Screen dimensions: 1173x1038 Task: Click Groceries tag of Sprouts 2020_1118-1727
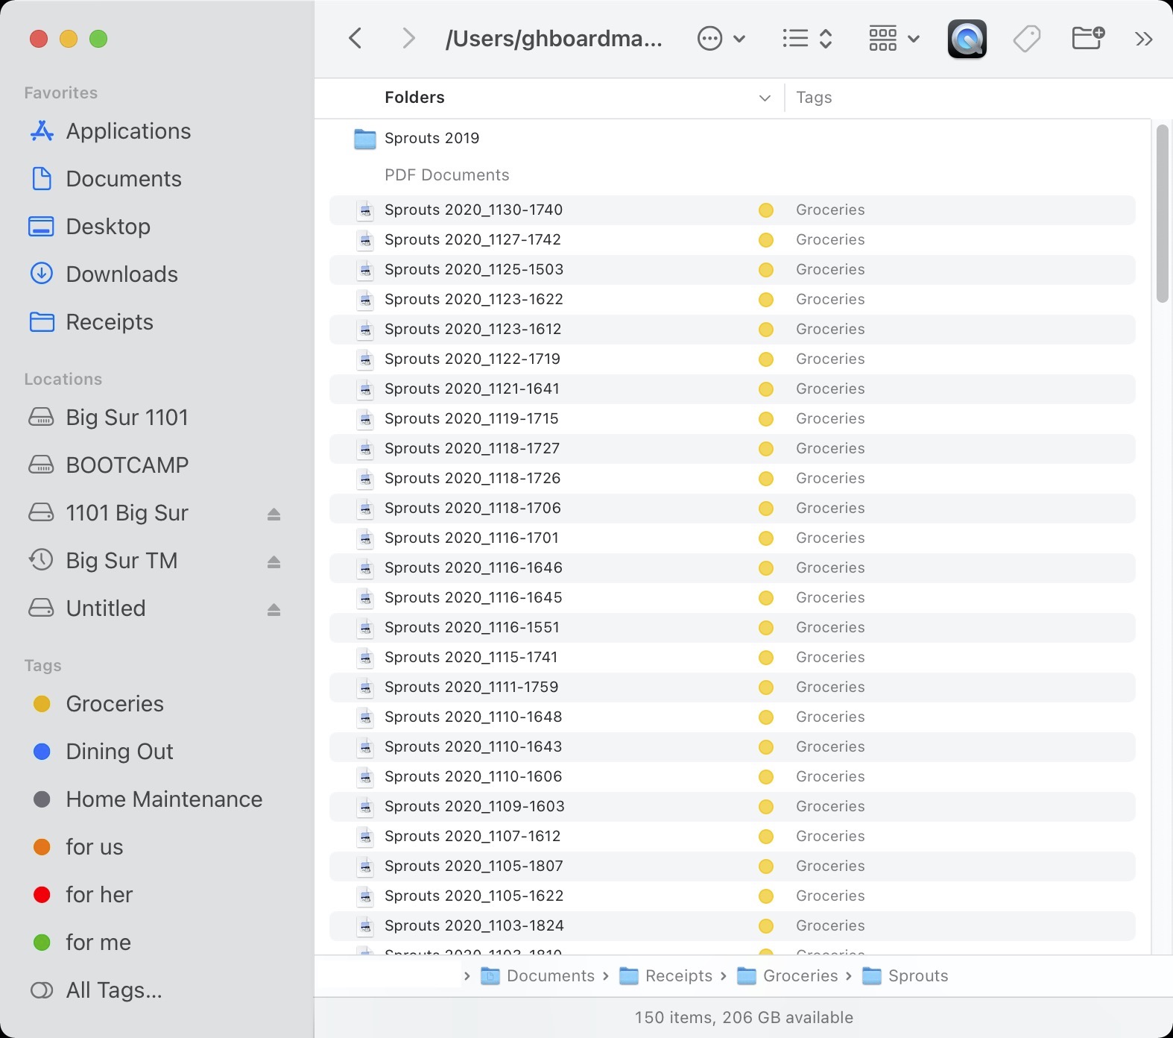point(830,449)
